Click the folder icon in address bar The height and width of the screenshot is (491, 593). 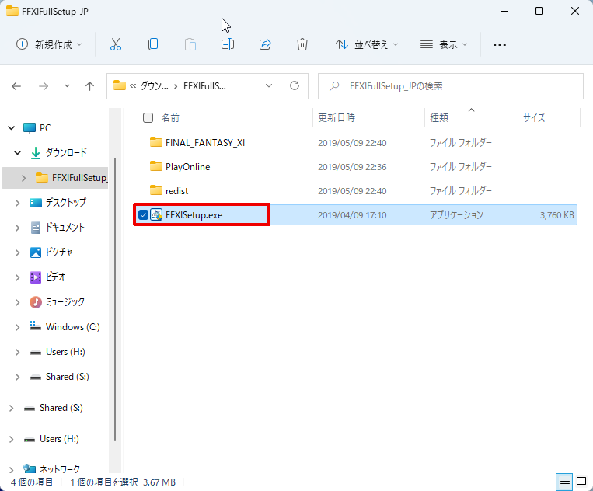click(120, 85)
